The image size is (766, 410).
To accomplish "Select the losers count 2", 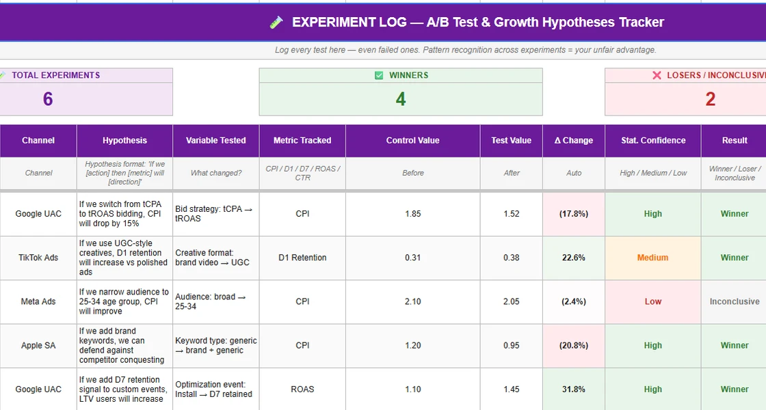I will click(711, 99).
